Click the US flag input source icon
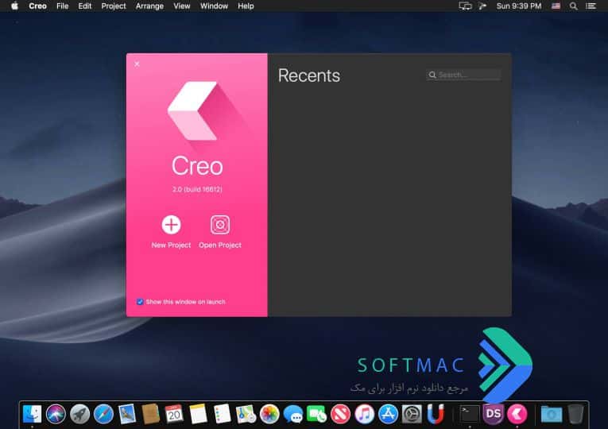This screenshot has height=429, width=608. 556,6
